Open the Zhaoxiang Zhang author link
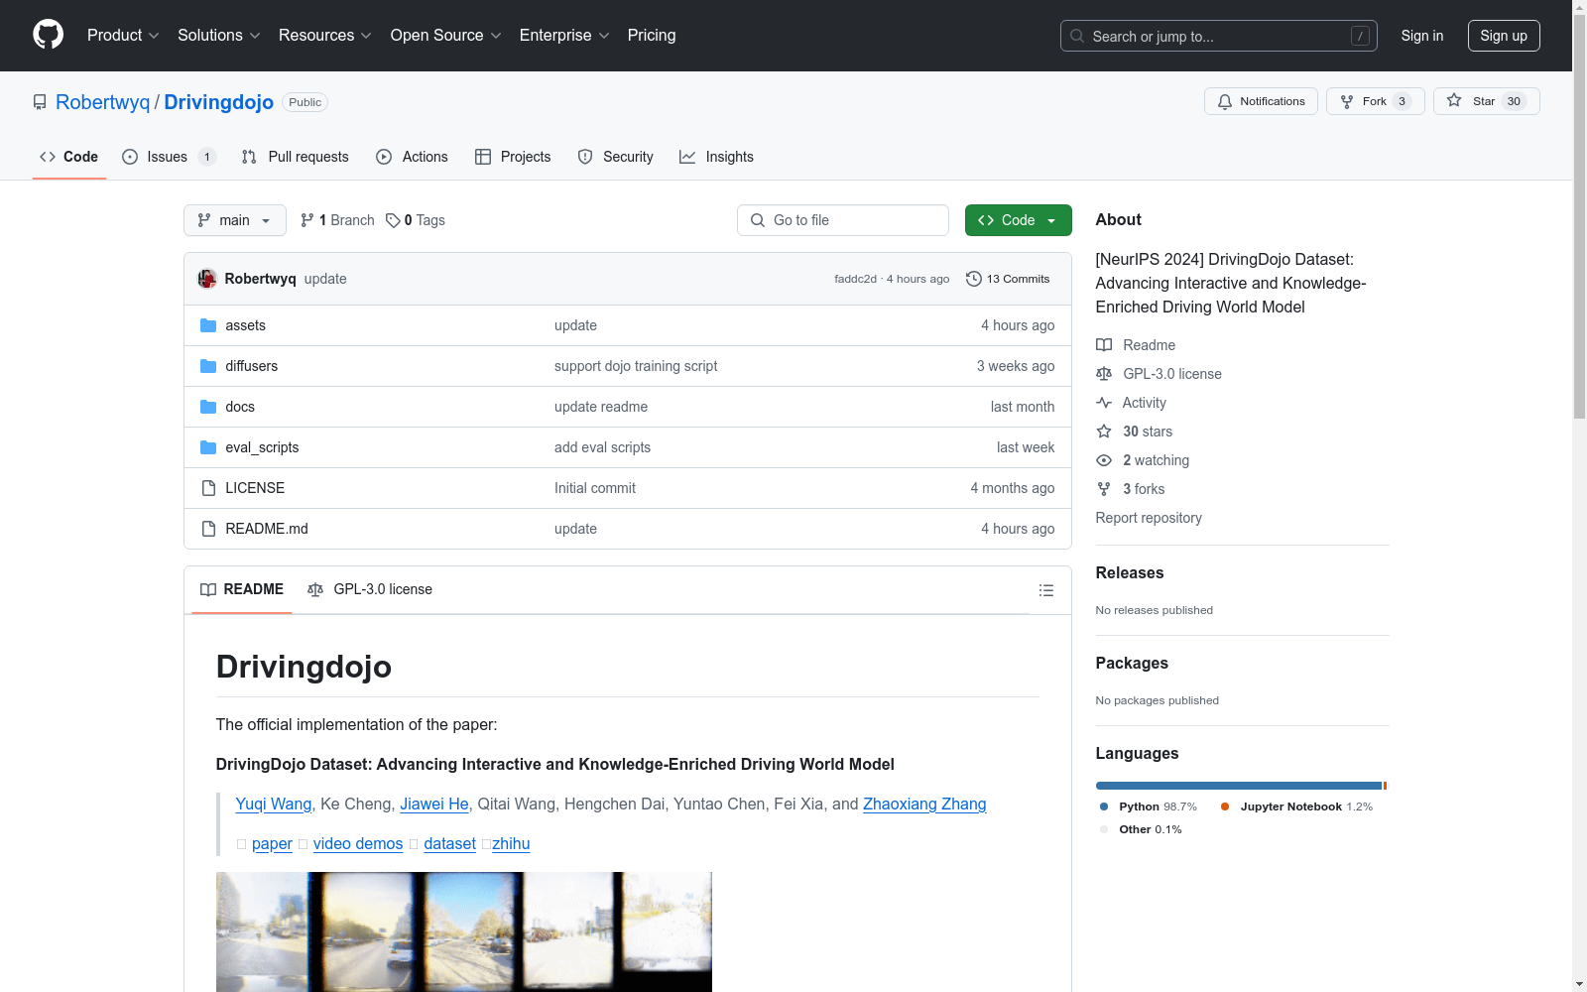1587x992 pixels. click(924, 804)
